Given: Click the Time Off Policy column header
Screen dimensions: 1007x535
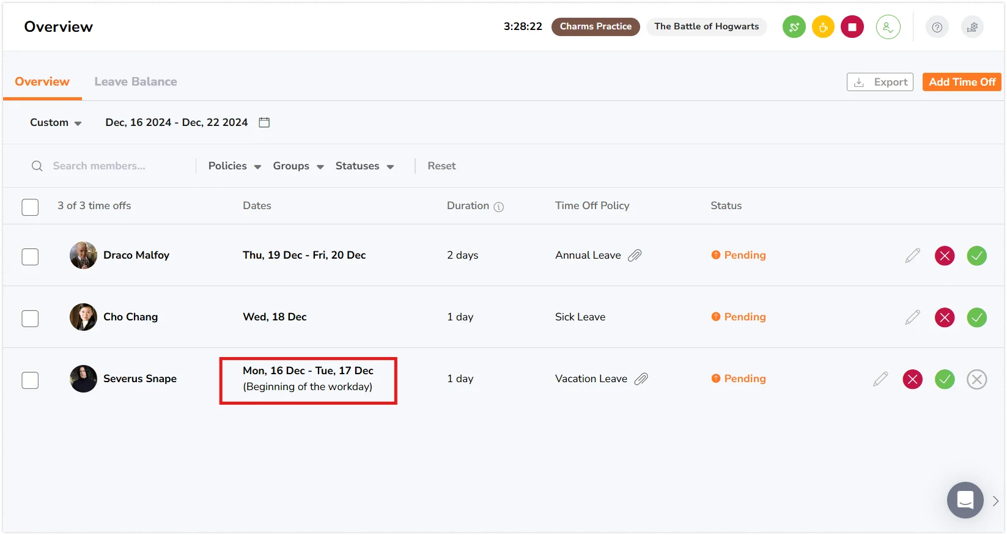Looking at the screenshot, I should pos(592,205).
